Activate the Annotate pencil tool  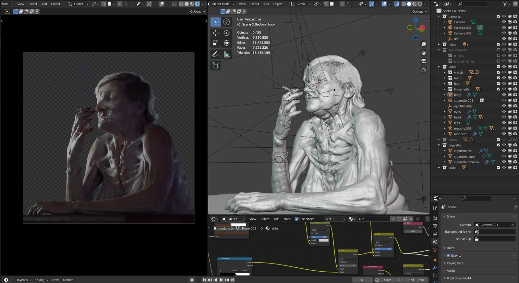click(x=215, y=54)
